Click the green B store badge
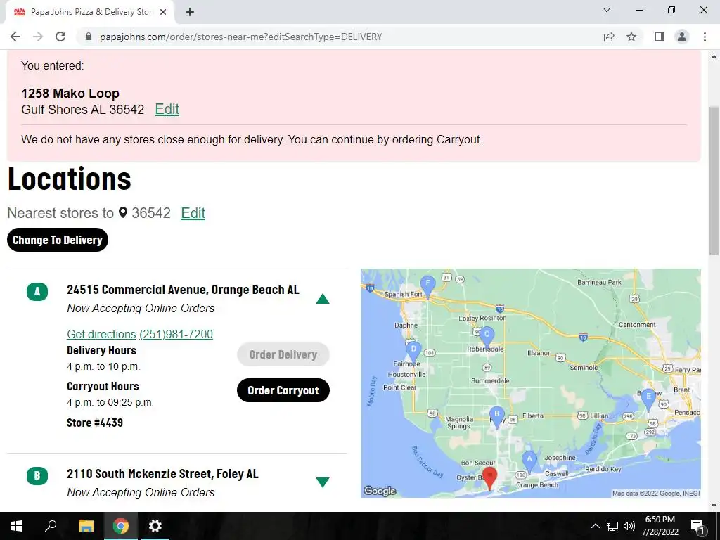The height and width of the screenshot is (540, 720). [x=37, y=476]
